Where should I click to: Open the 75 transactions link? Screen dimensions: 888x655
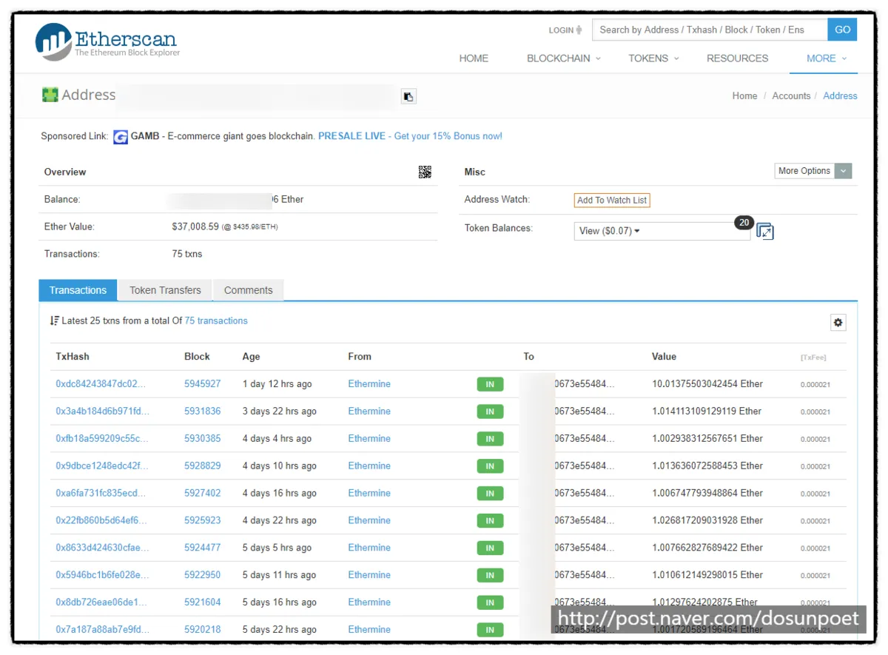pyautogui.click(x=216, y=320)
